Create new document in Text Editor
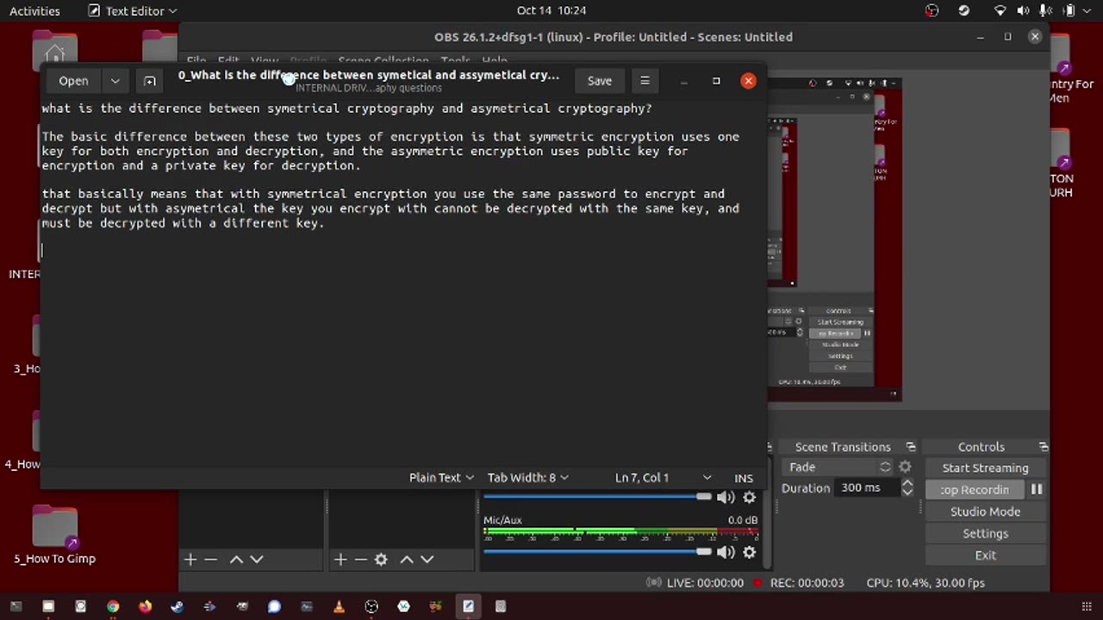This screenshot has width=1103, height=620. click(150, 81)
